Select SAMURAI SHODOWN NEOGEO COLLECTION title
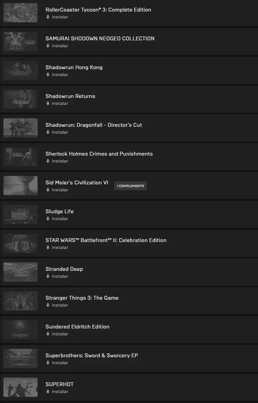The height and width of the screenshot is (403, 258). (100, 38)
